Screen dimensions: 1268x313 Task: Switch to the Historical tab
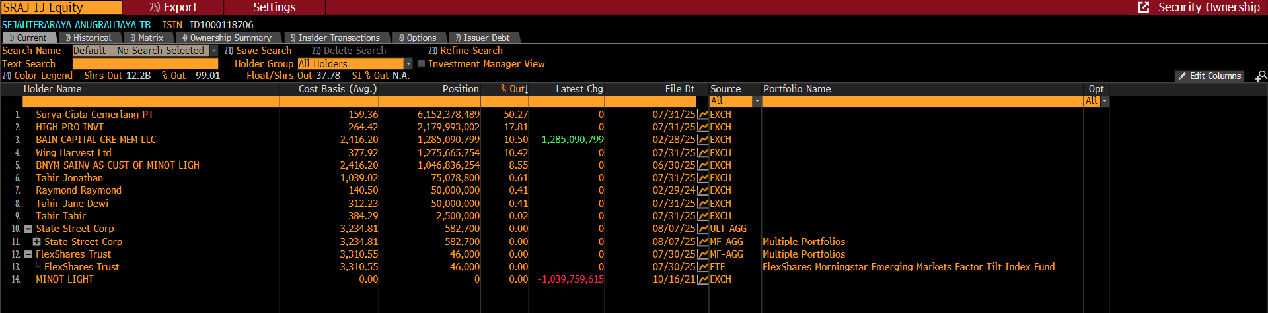click(x=89, y=38)
